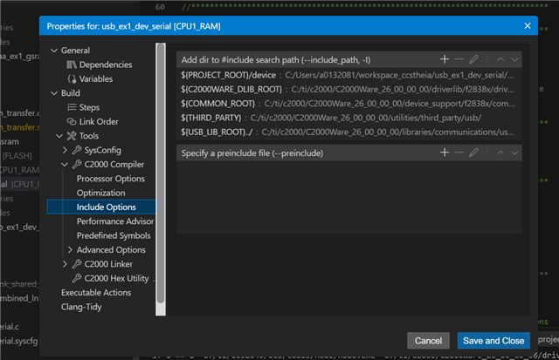Click the Variables braces icon
The height and width of the screenshot is (360, 559).
[72, 78]
